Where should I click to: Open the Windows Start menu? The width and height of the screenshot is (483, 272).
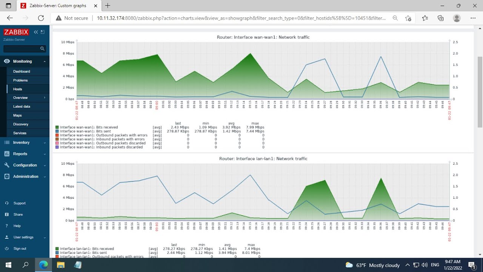coord(8,265)
